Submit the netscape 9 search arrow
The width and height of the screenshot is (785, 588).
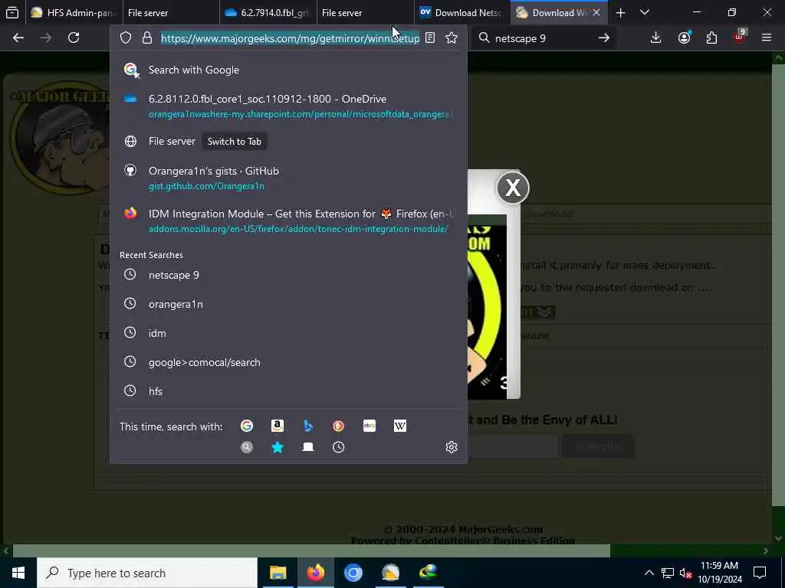tap(604, 38)
